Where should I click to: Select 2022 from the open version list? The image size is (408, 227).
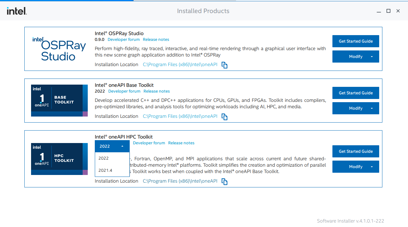tap(103, 158)
